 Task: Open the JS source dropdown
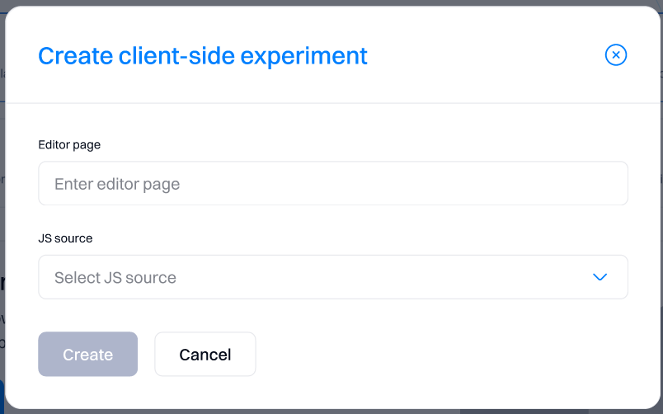point(332,277)
